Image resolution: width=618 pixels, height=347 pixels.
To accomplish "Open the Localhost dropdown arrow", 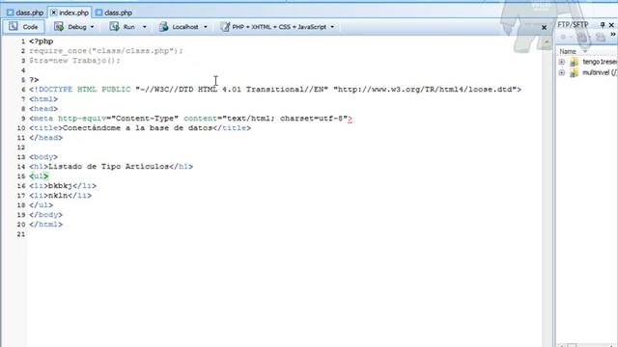I will 206,27.
